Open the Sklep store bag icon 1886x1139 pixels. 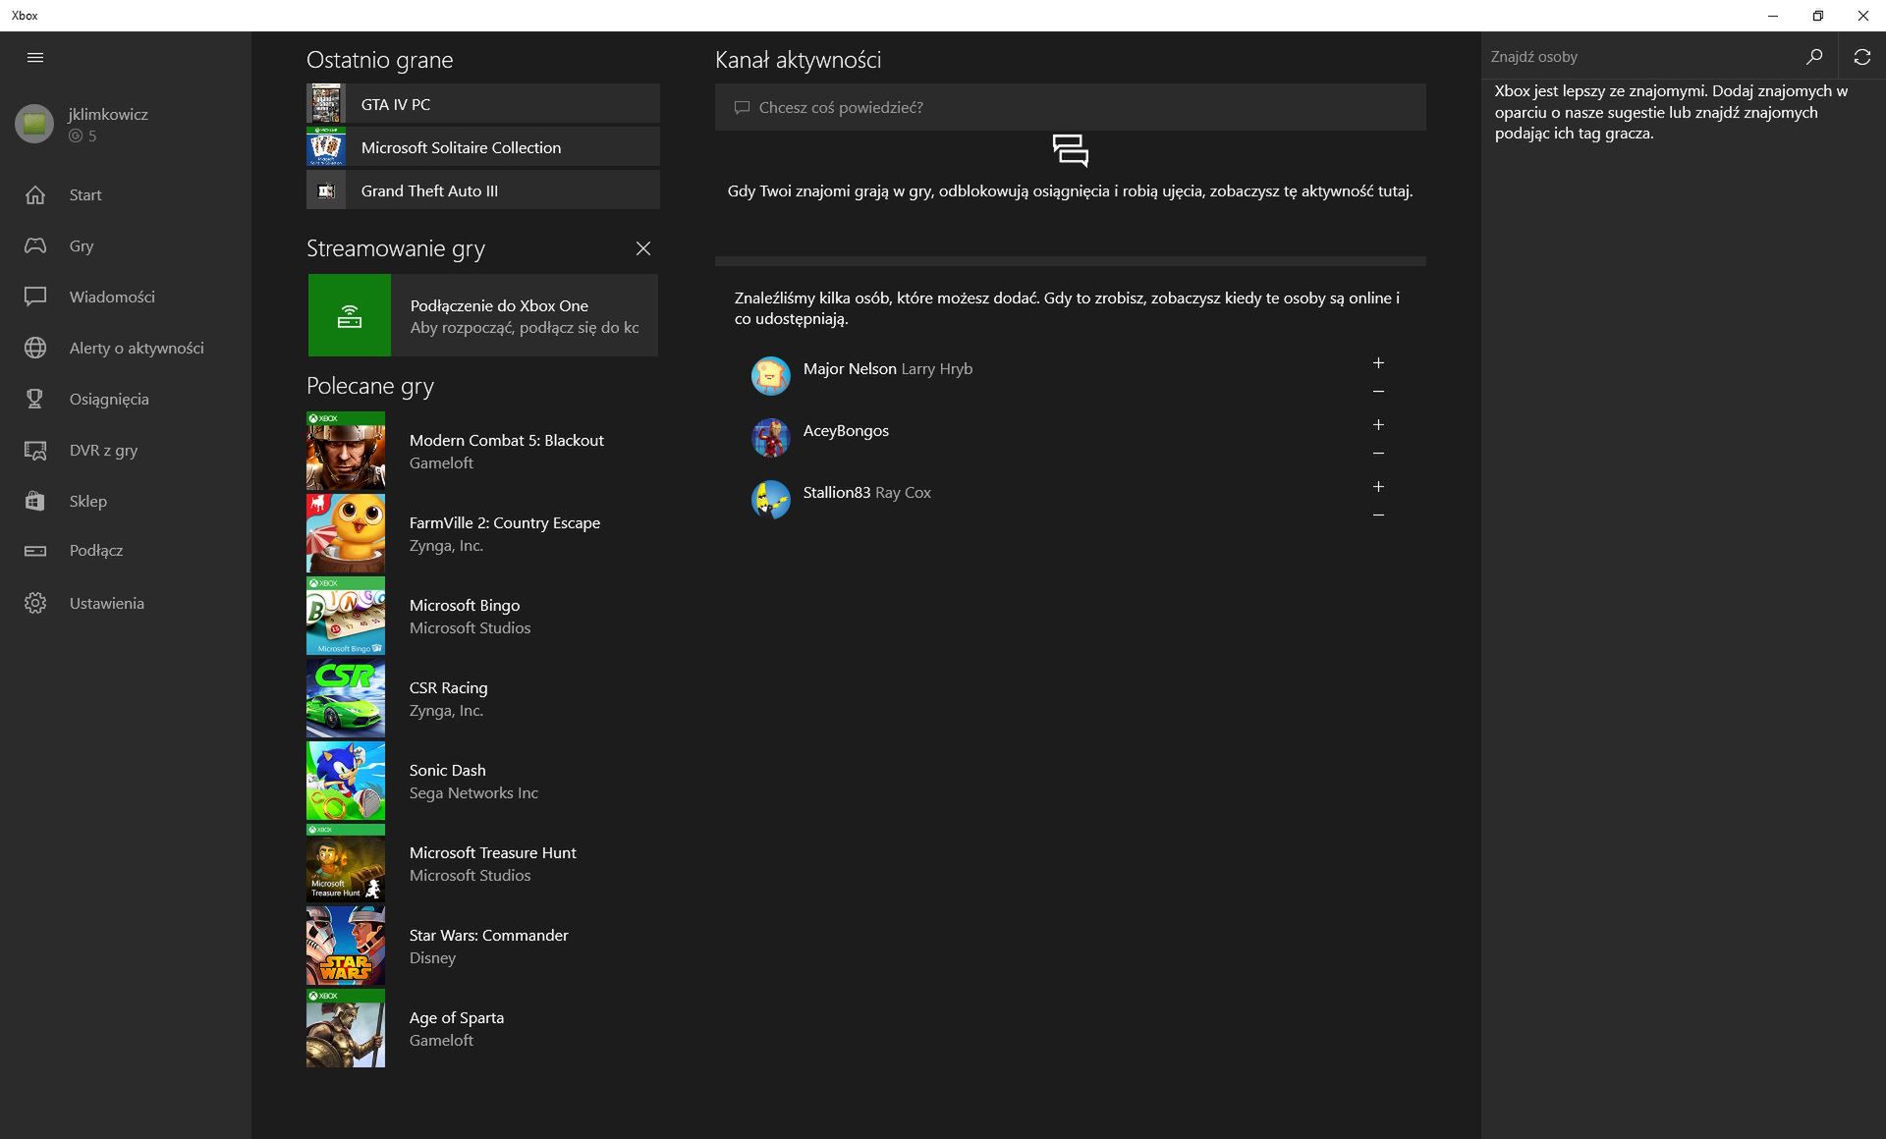(35, 501)
